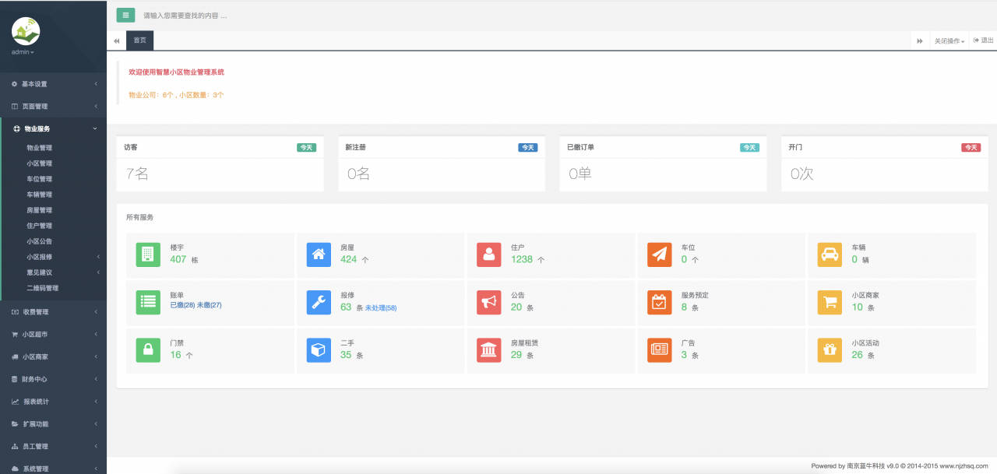The height and width of the screenshot is (474, 997).
Task: Expand the 基本设置 sidebar menu
Action: coord(53,84)
